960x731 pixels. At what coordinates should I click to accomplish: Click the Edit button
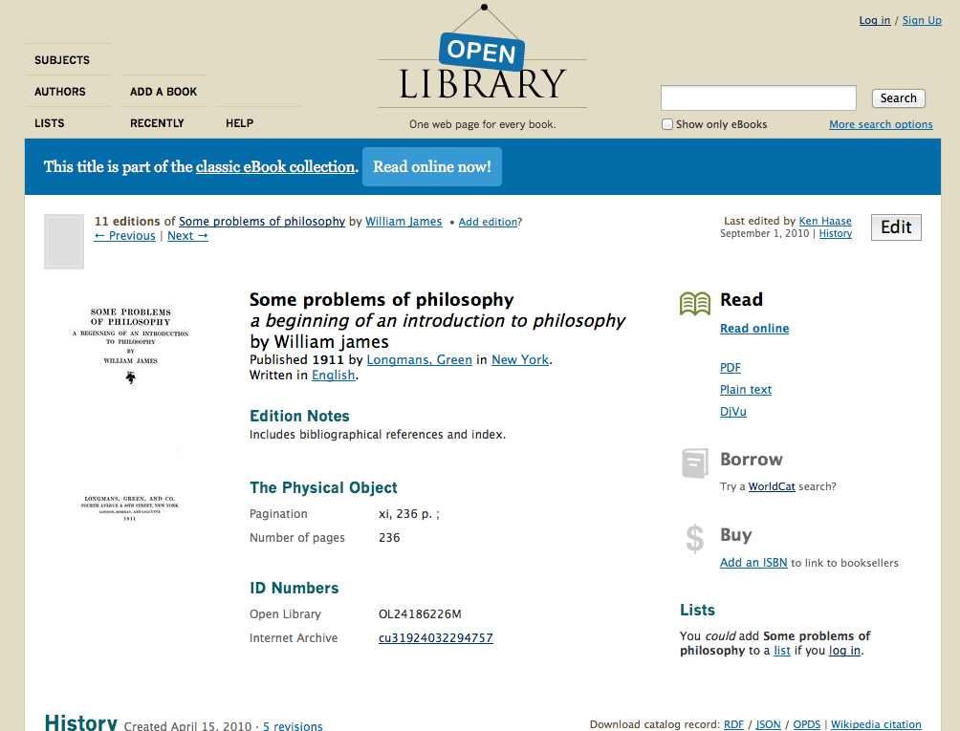[x=896, y=227]
